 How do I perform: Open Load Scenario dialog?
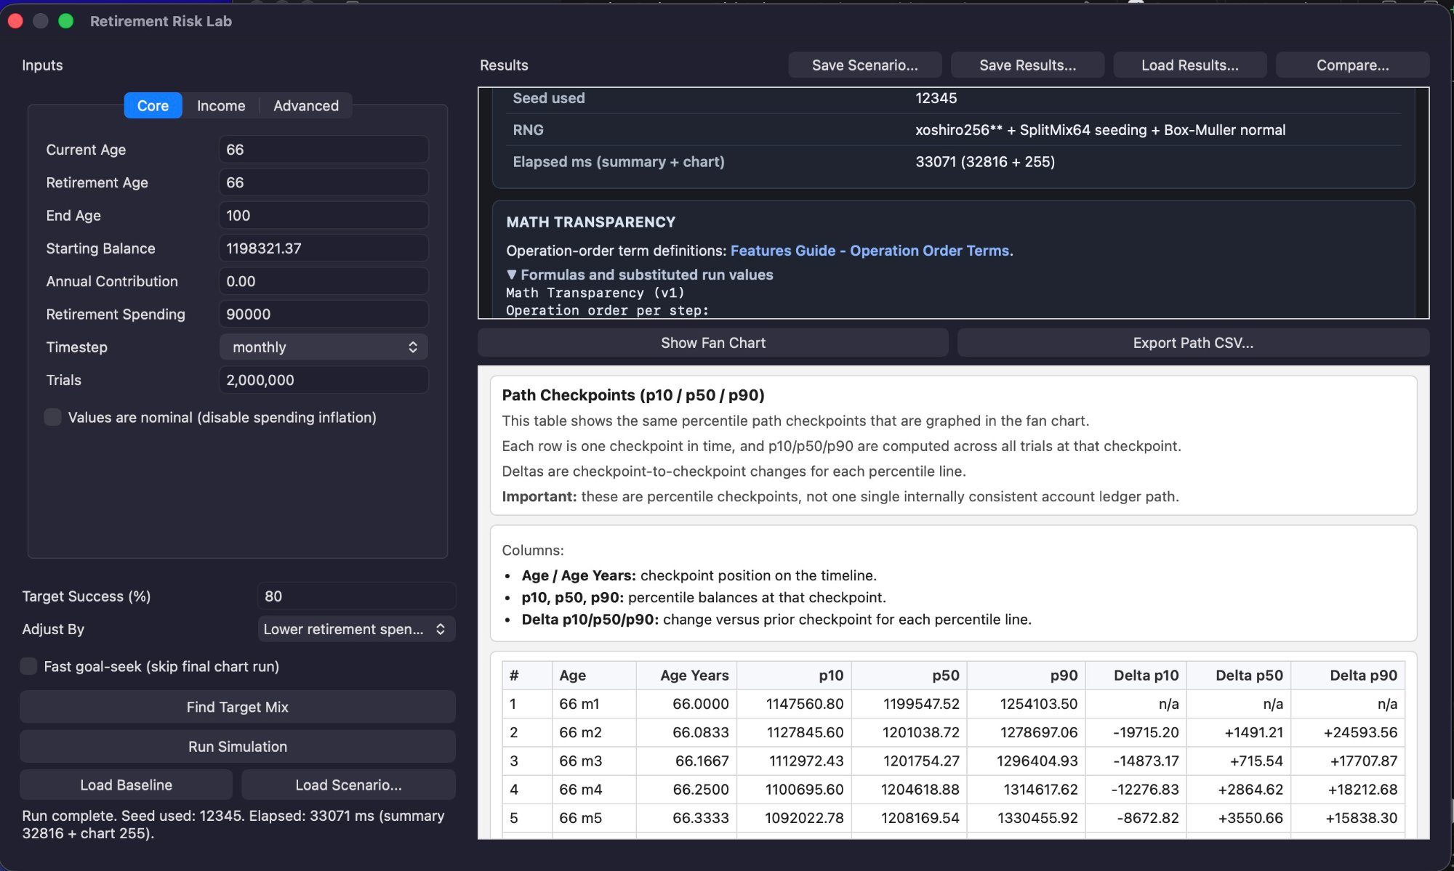[x=348, y=785]
